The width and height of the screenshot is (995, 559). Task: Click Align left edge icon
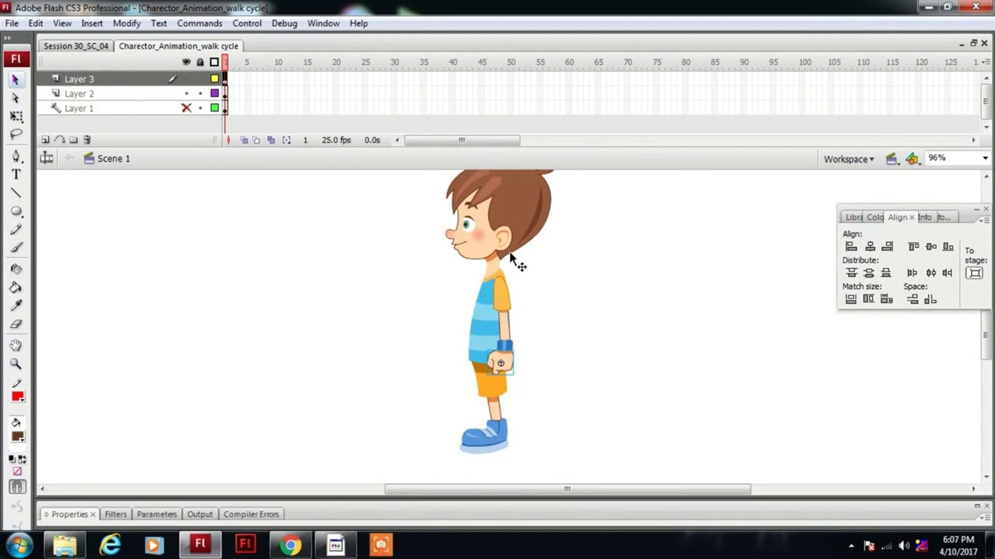tap(851, 246)
